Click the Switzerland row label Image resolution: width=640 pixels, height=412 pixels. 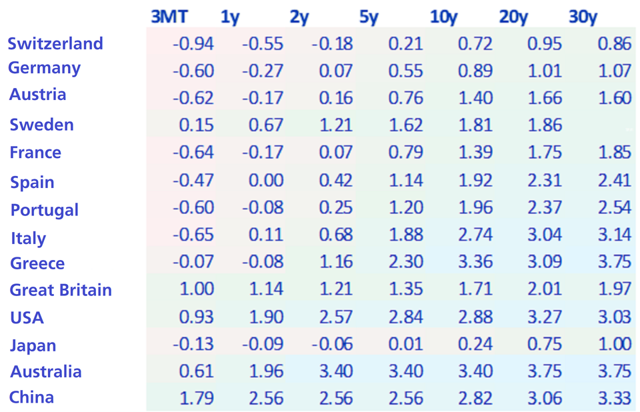coord(55,44)
